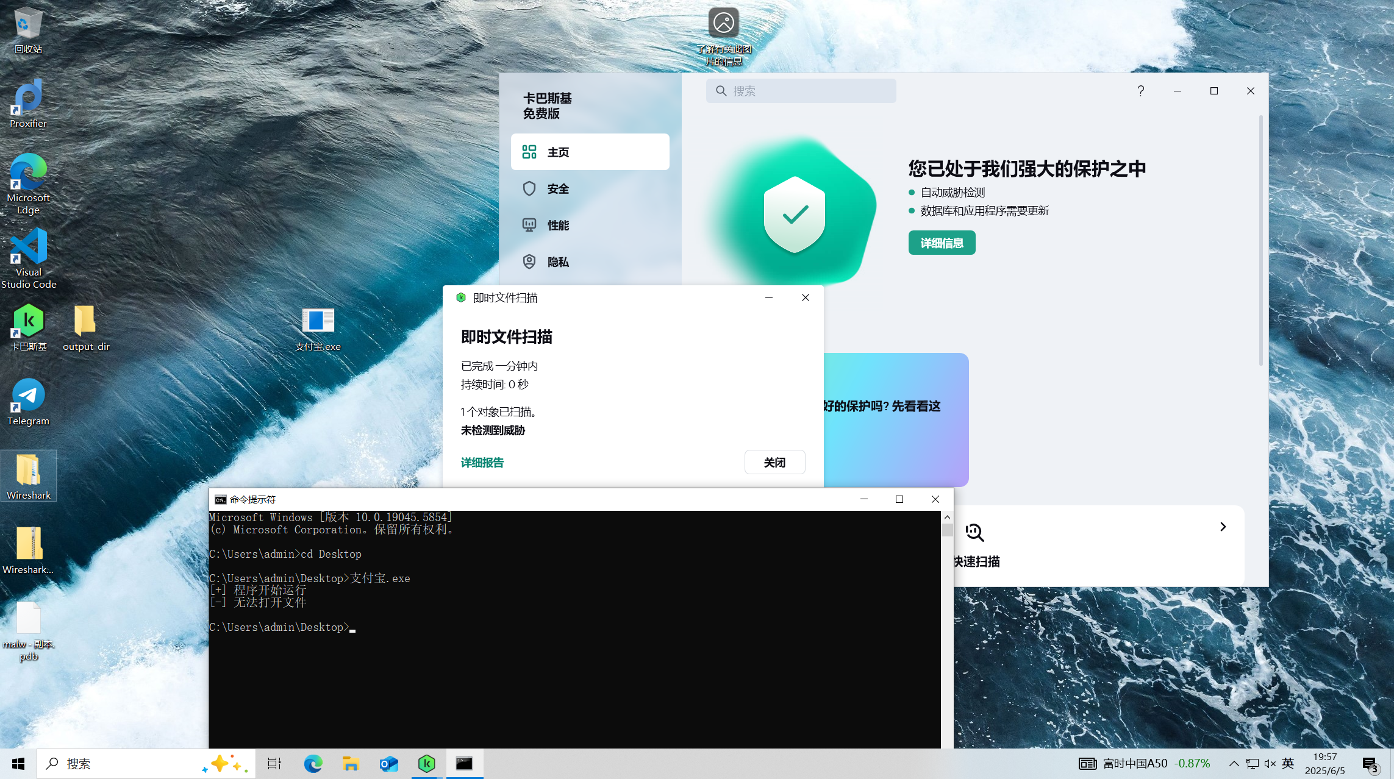Screen dimensions: 1394x779
Task: Select the 支付宝.exe desktop file
Action: tap(318, 329)
